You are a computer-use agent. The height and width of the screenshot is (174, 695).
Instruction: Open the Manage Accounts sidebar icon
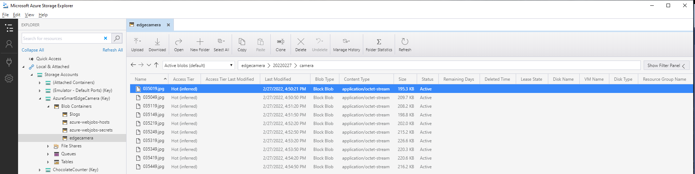9,44
